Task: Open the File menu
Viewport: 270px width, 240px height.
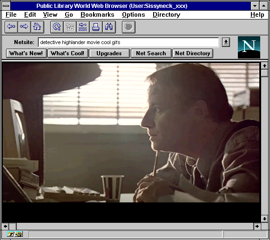Action: pos(11,15)
